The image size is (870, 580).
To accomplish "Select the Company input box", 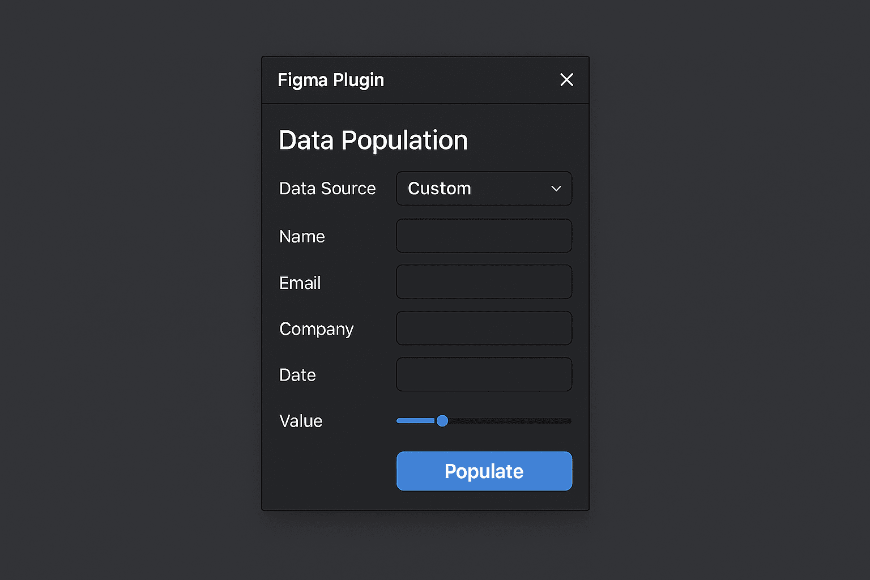I will point(484,329).
